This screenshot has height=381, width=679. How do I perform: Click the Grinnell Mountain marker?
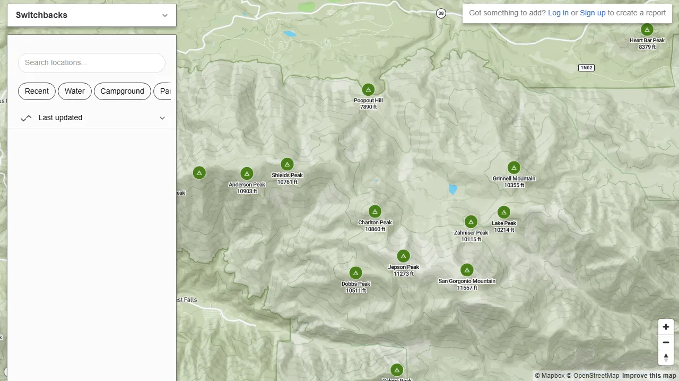pos(513,168)
